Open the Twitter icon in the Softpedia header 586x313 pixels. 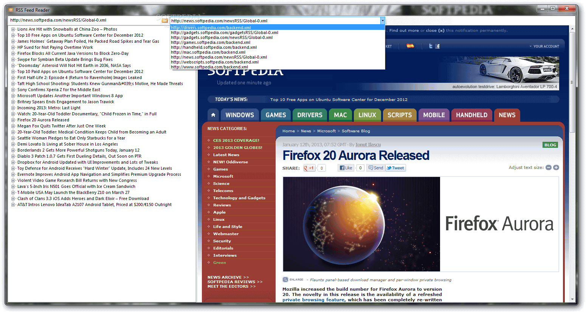[431, 46]
